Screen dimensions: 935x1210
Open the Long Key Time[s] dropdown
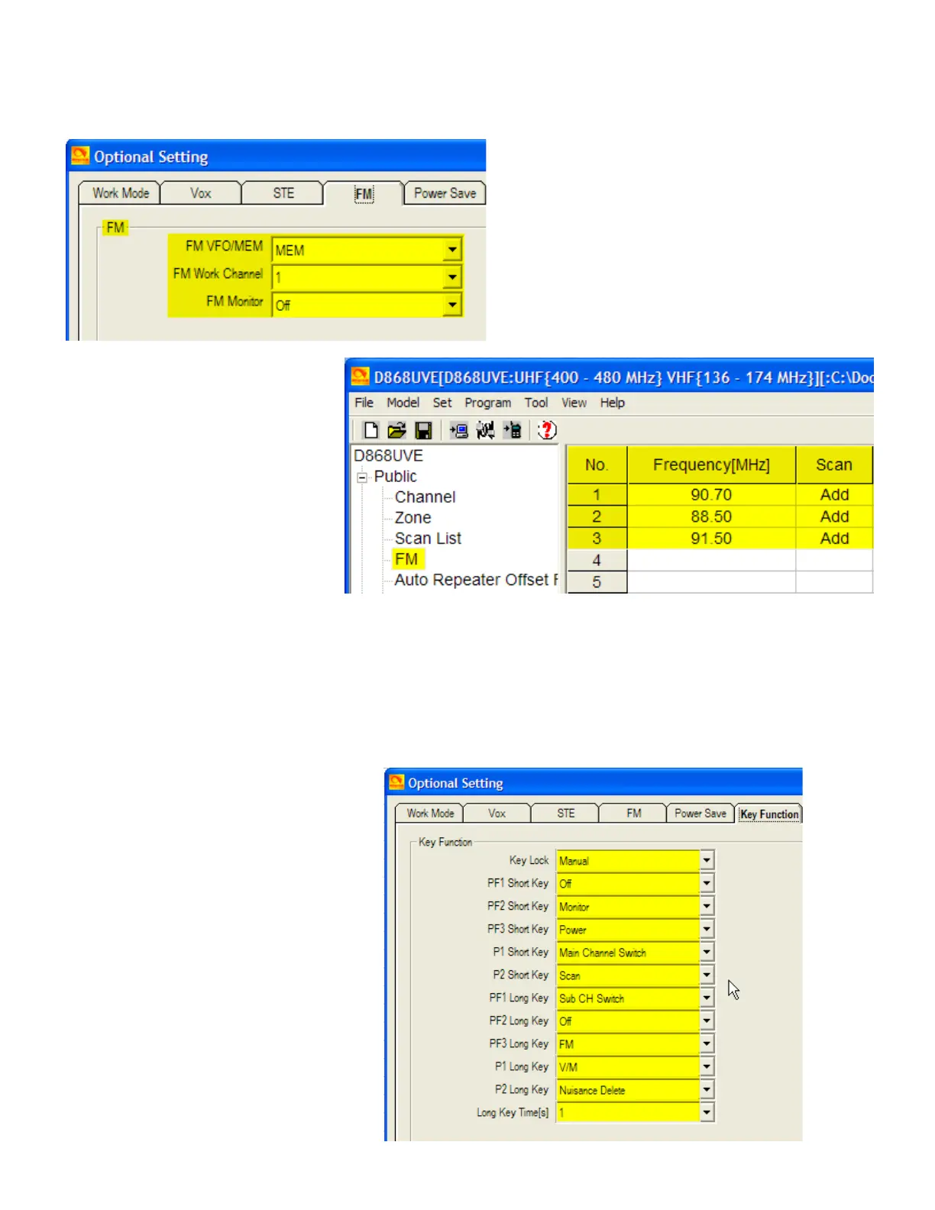[707, 1112]
